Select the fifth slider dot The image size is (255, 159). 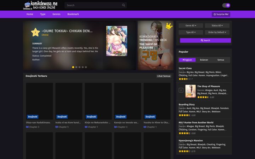tap(86, 67)
